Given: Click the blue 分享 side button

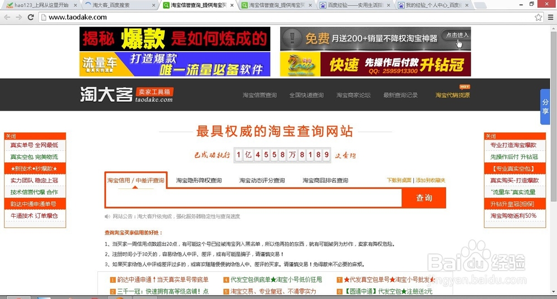Looking at the screenshot, I should [x=545, y=107].
